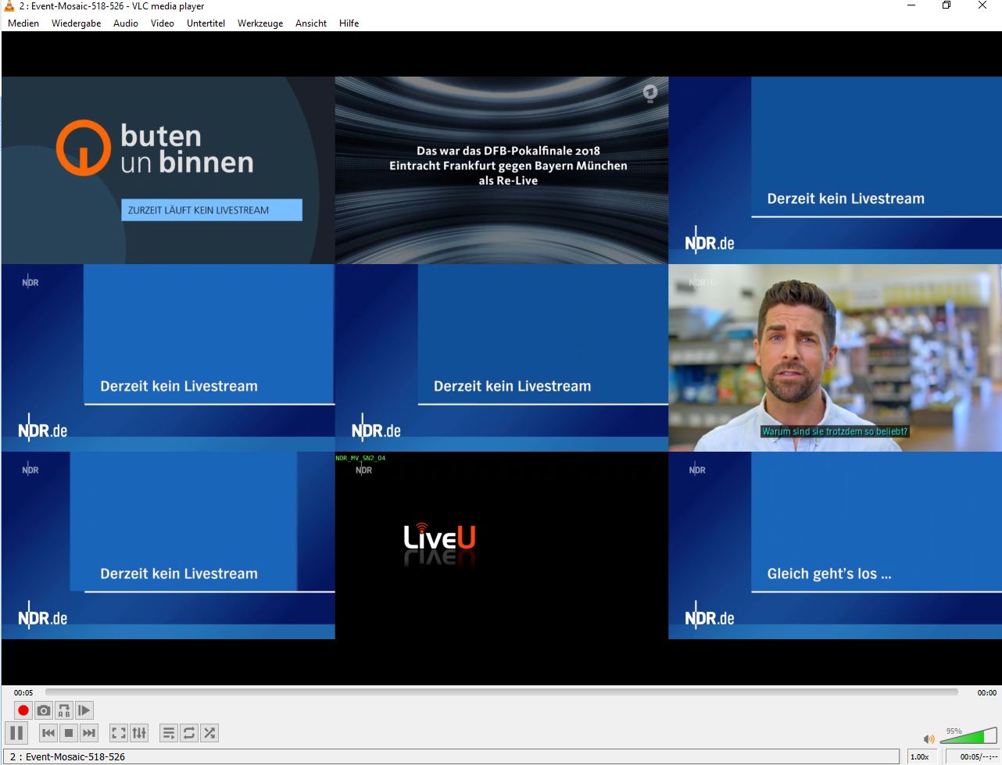Click the 1.00x playback speed indicator

920,756
